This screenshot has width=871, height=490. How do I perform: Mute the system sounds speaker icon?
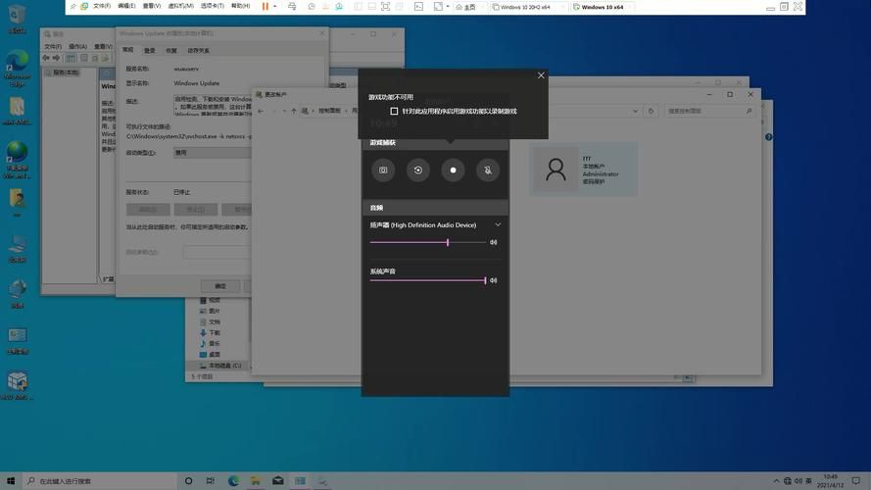(493, 280)
